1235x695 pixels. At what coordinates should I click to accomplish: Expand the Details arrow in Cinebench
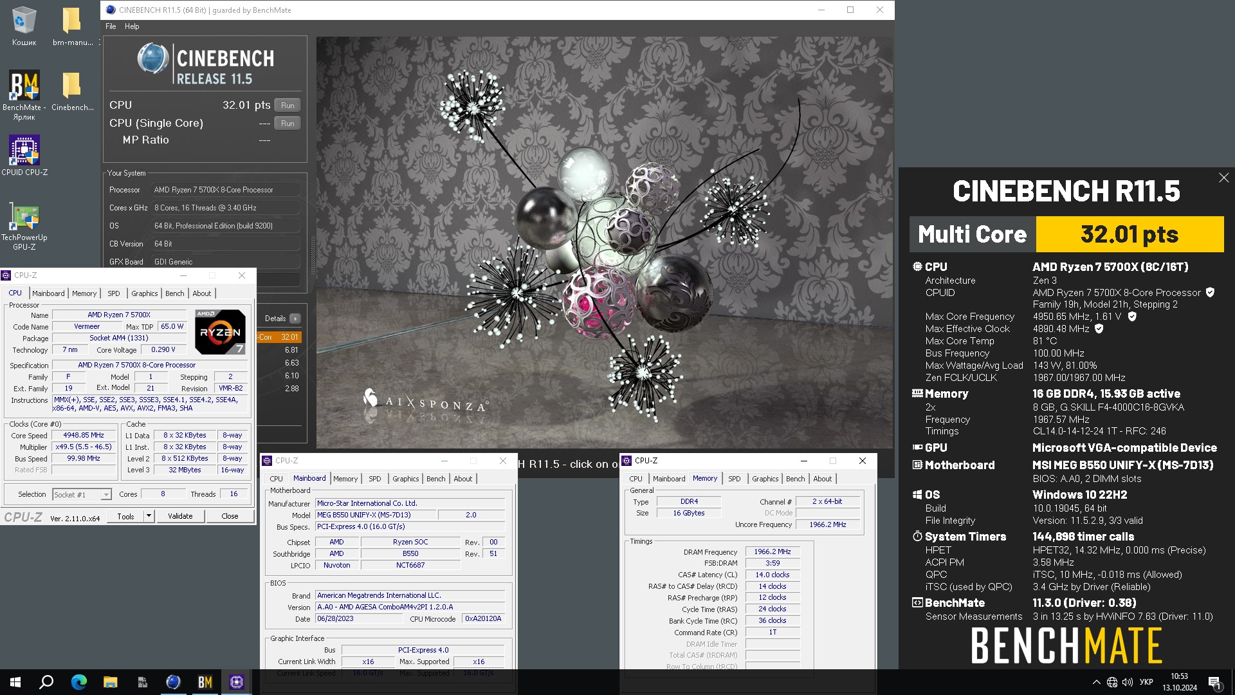[295, 319]
